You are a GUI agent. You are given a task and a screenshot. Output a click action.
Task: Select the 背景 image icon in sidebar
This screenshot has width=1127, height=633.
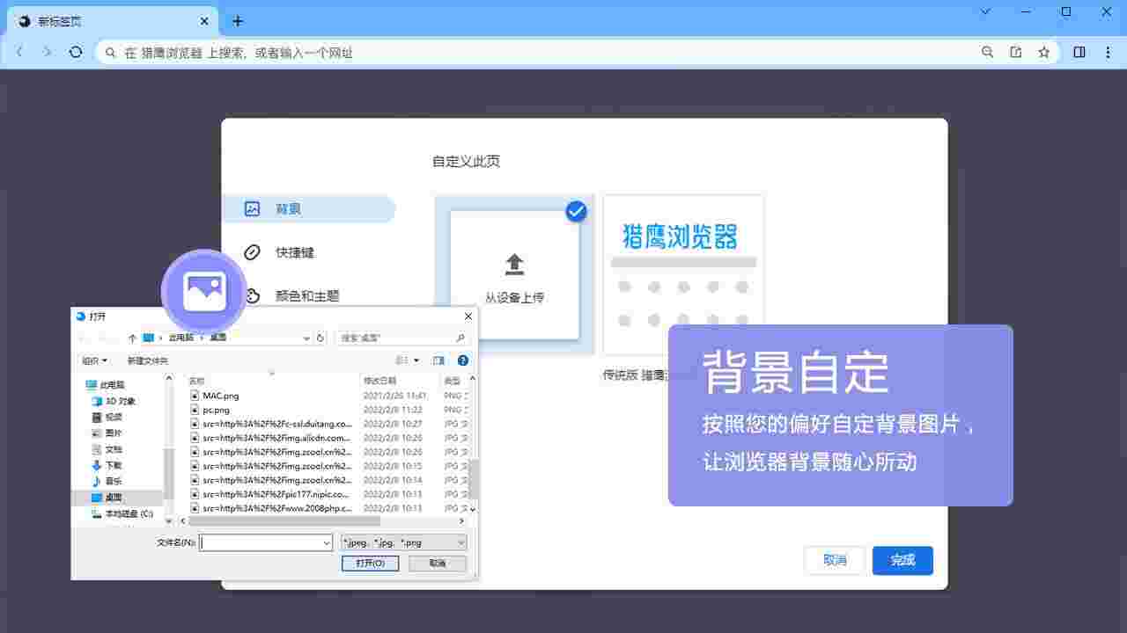(x=253, y=208)
